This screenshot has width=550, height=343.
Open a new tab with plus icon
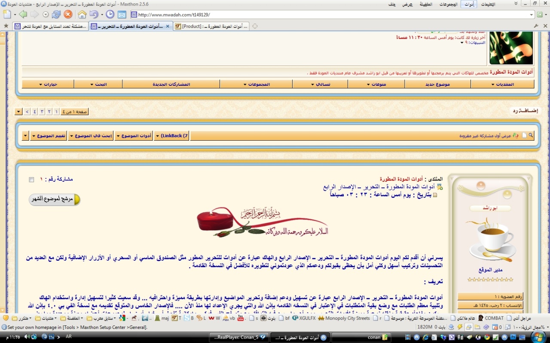tap(255, 26)
